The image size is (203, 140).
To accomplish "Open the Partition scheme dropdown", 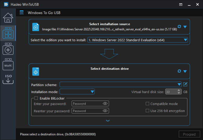I will [120, 85].
